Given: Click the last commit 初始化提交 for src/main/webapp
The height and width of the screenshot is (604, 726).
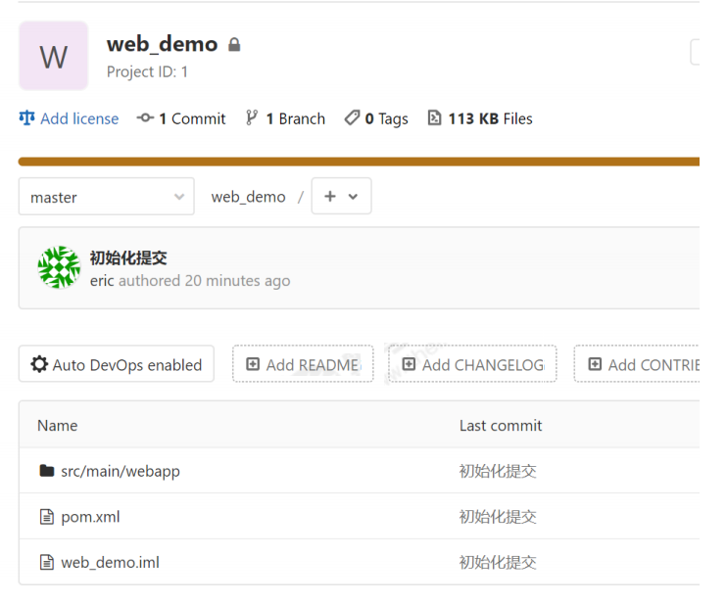Looking at the screenshot, I should coord(498,471).
